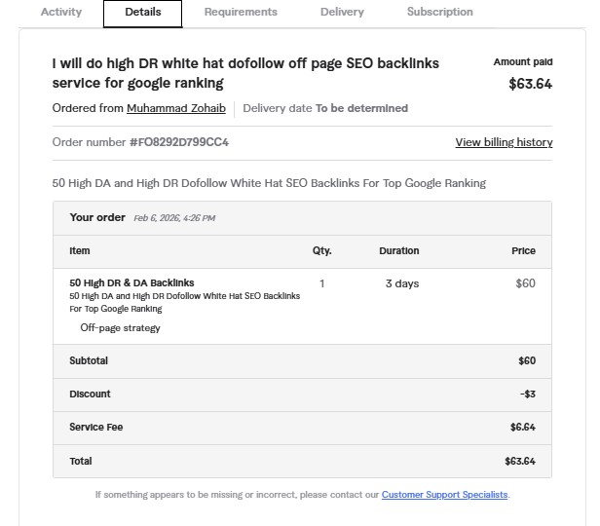Screen dimensions: 600x526
Task: Click the order timestamp Feb 6, 2026
Action: [174, 218]
